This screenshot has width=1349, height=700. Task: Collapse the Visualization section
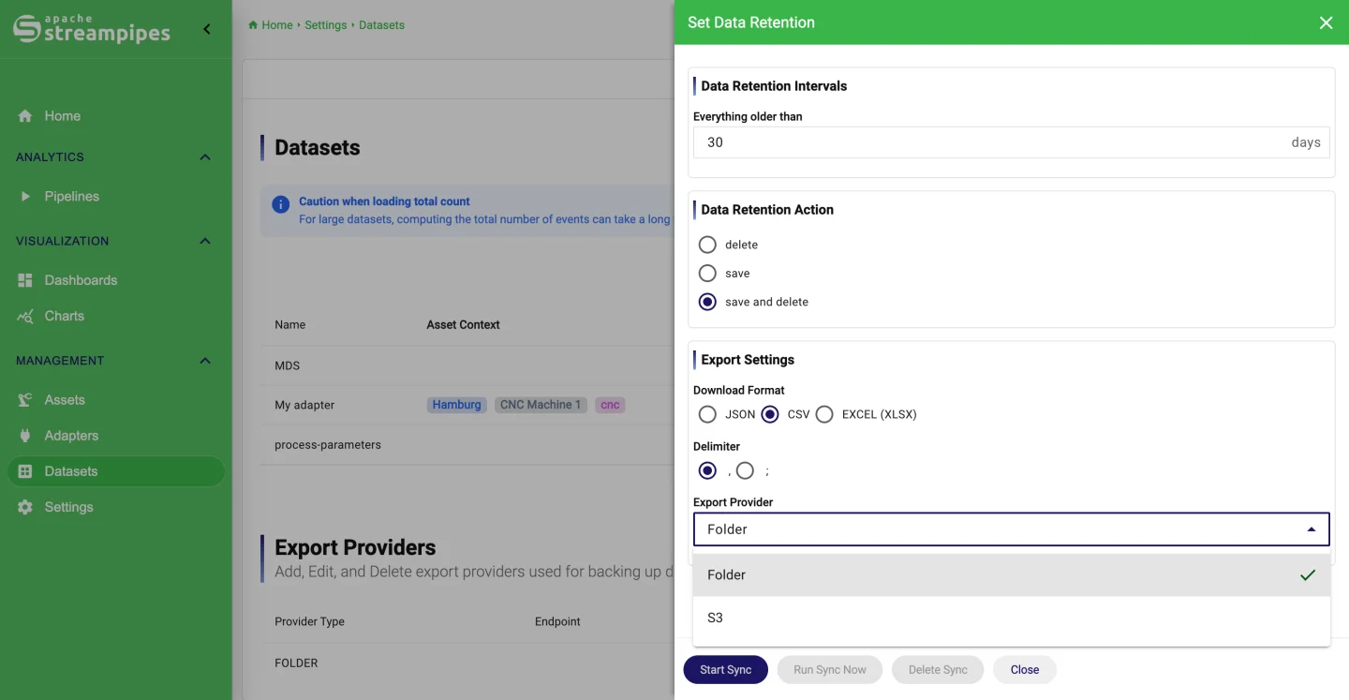coord(205,242)
